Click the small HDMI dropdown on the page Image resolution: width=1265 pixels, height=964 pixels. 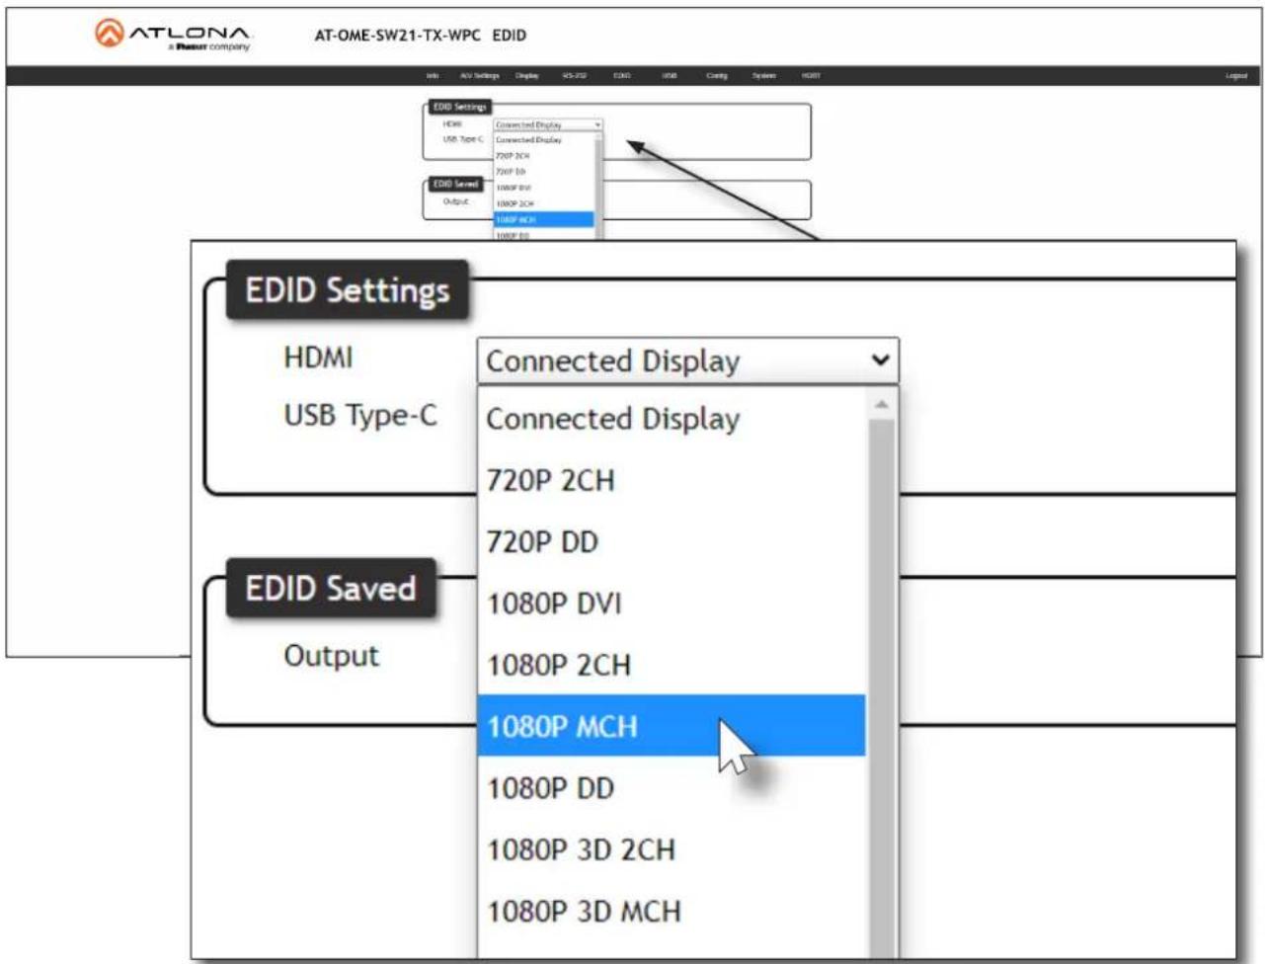pos(548,124)
